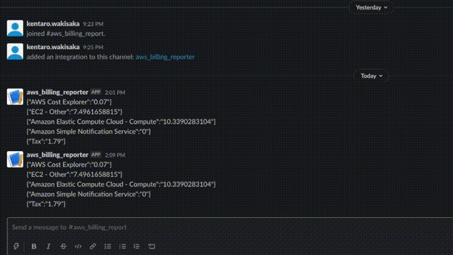453x255 pixels.
Task: Apply strikethrough formatting
Action: coord(64,246)
